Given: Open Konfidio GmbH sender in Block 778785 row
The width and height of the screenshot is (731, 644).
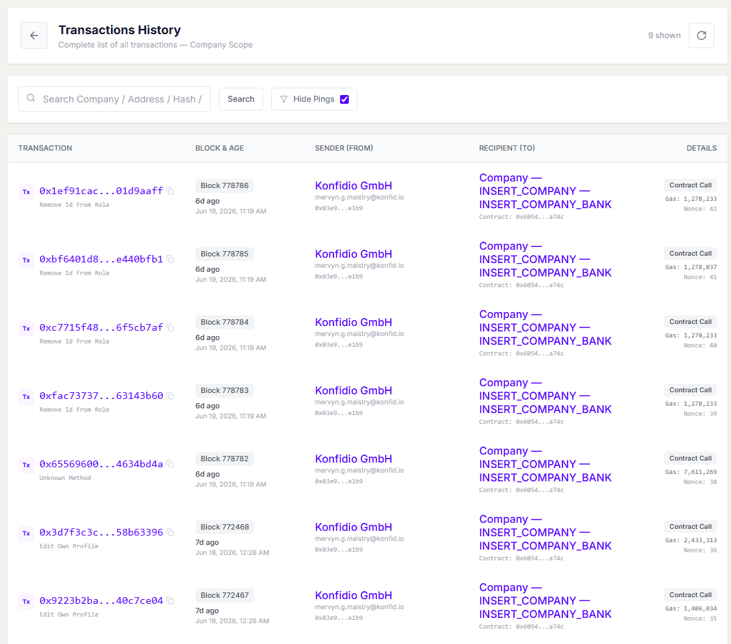Looking at the screenshot, I should click(353, 254).
